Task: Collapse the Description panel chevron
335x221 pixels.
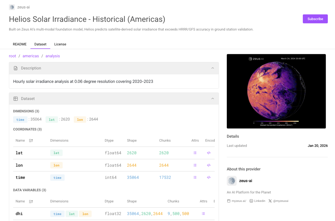Action: pos(213,68)
